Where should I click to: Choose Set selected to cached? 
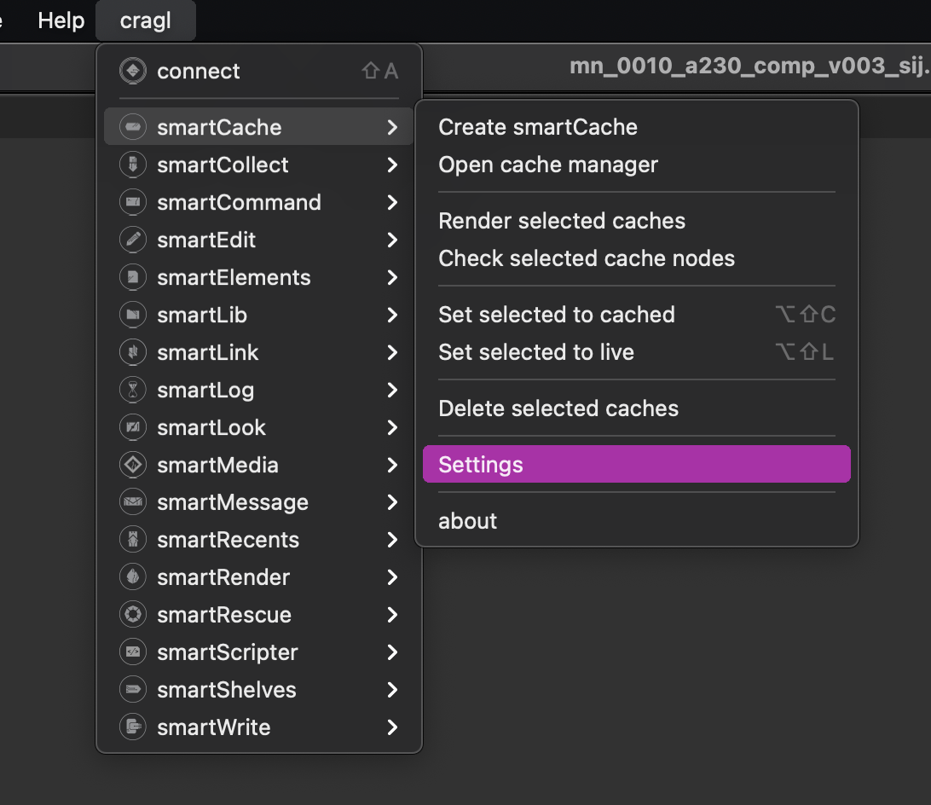(x=557, y=315)
